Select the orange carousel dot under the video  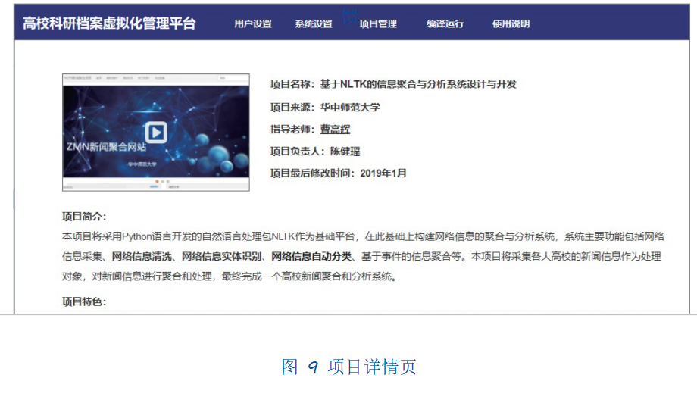(157, 181)
